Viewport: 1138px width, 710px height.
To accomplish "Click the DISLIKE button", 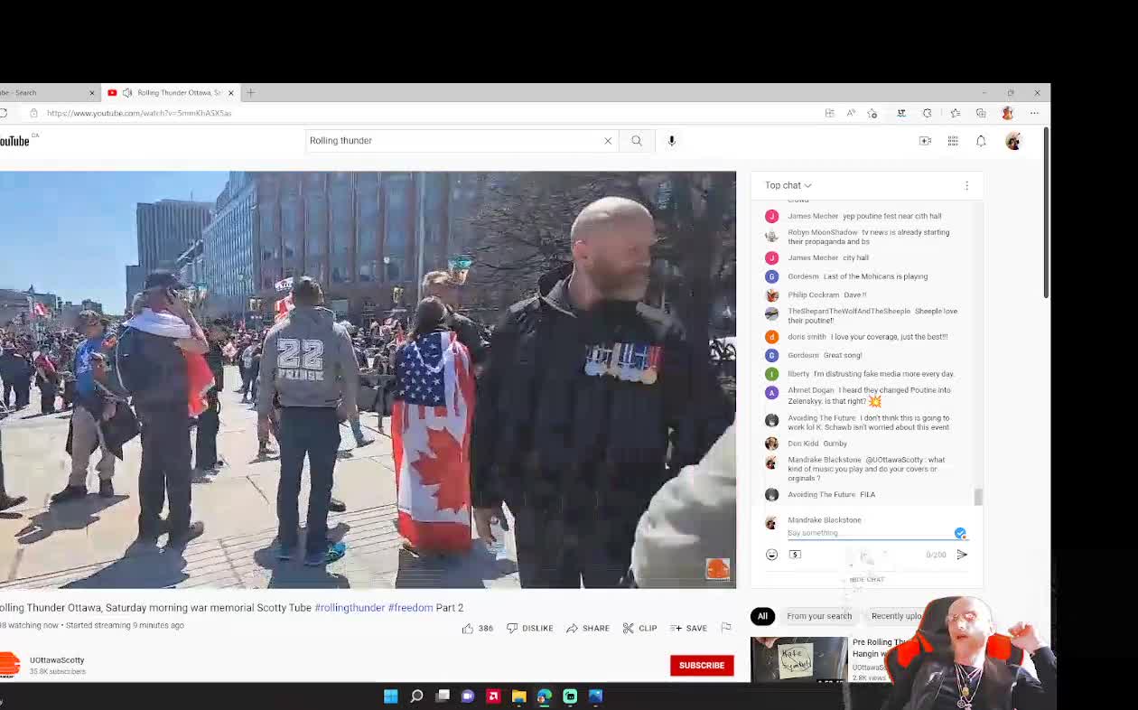I will point(530,628).
